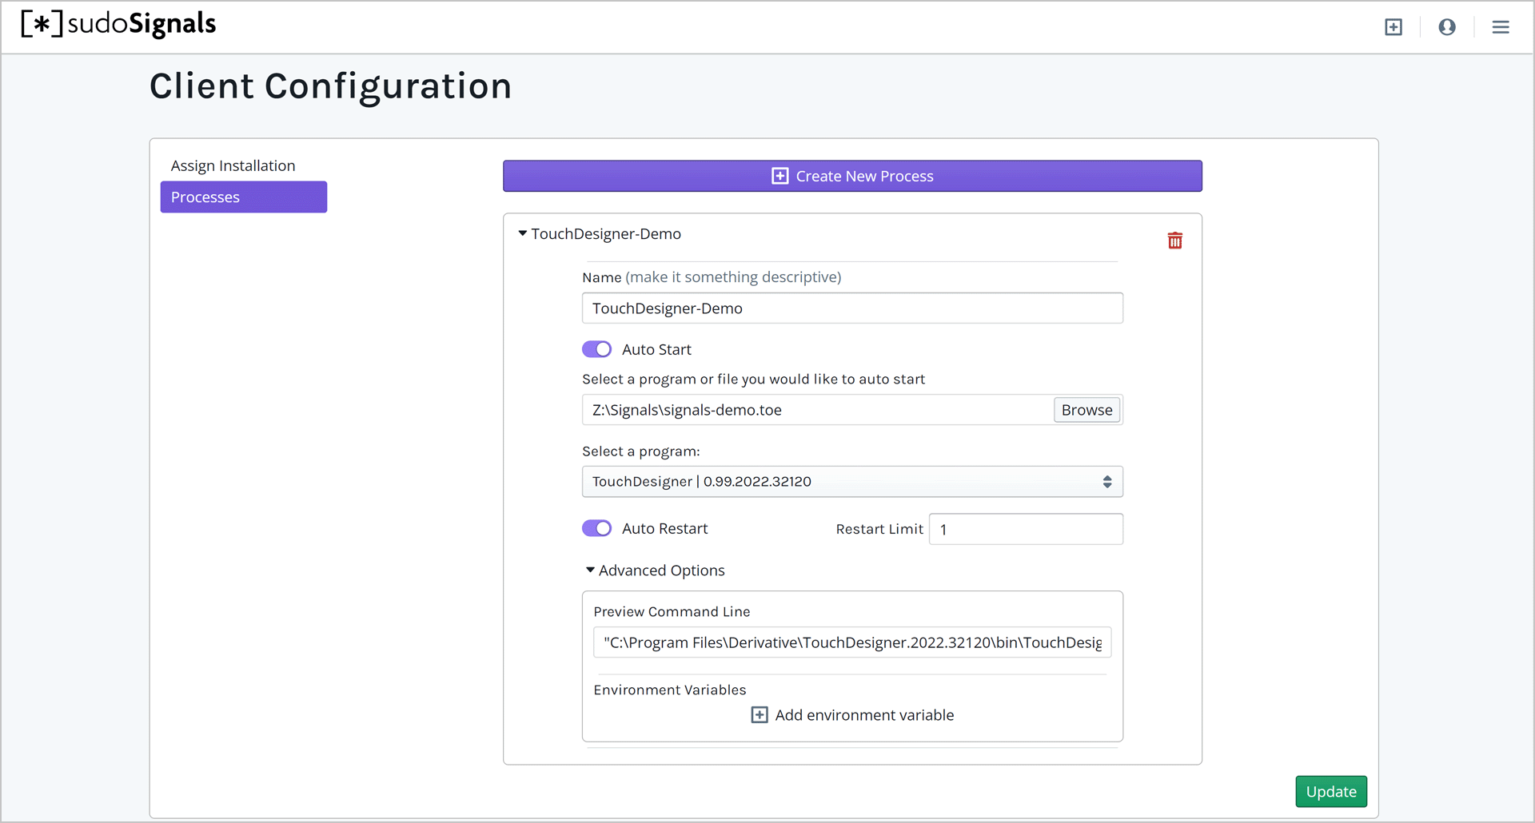
Task: Open the Select a program dropdown
Action: point(852,482)
